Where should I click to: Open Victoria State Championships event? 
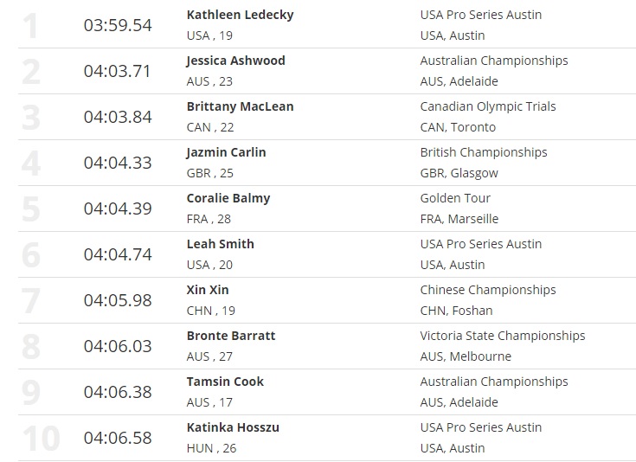tap(503, 336)
